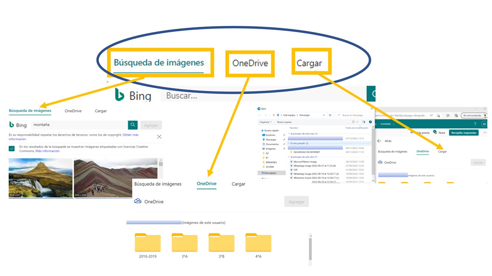
Task: Select the 'MicrosoftTeams-image' file
Action: click(x=305, y=162)
